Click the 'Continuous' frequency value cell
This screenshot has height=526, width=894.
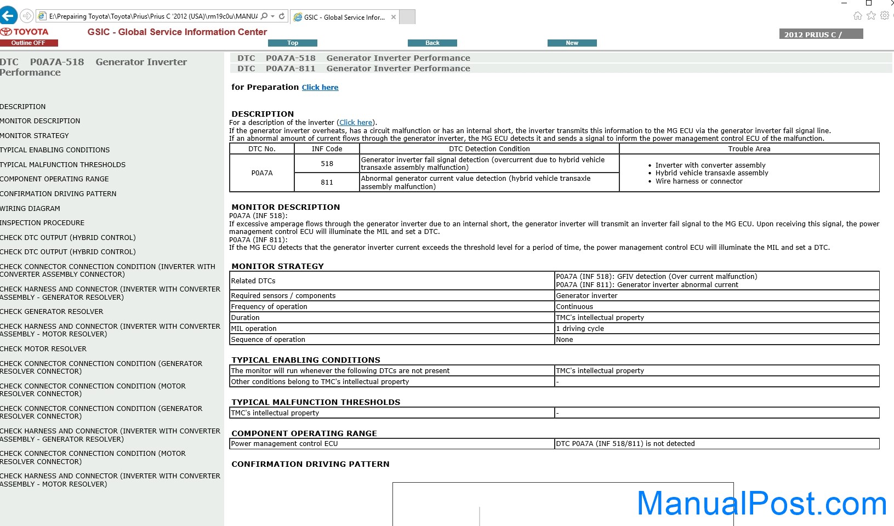pos(717,307)
